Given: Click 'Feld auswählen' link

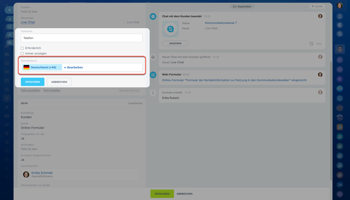Looking at the screenshot, I should click(31, 91).
